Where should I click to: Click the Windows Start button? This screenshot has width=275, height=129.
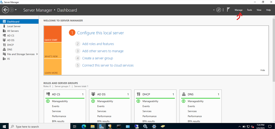click(4, 126)
